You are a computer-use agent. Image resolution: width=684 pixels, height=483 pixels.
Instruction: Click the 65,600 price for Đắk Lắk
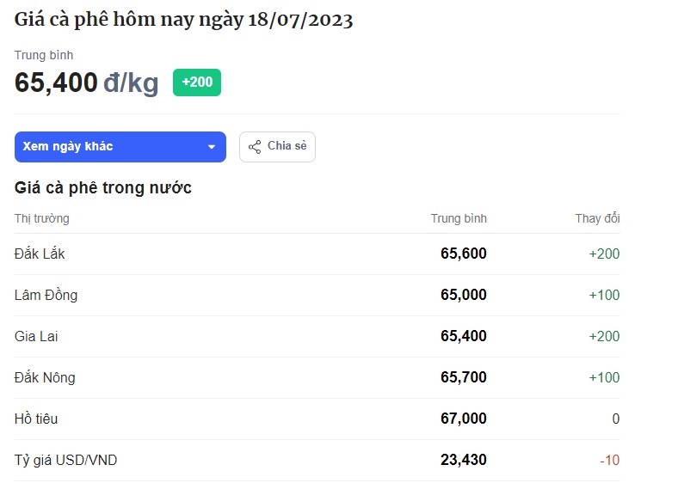(463, 254)
